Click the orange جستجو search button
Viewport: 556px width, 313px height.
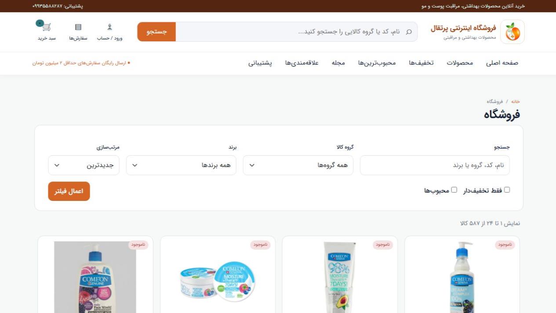pyautogui.click(x=156, y=32)
